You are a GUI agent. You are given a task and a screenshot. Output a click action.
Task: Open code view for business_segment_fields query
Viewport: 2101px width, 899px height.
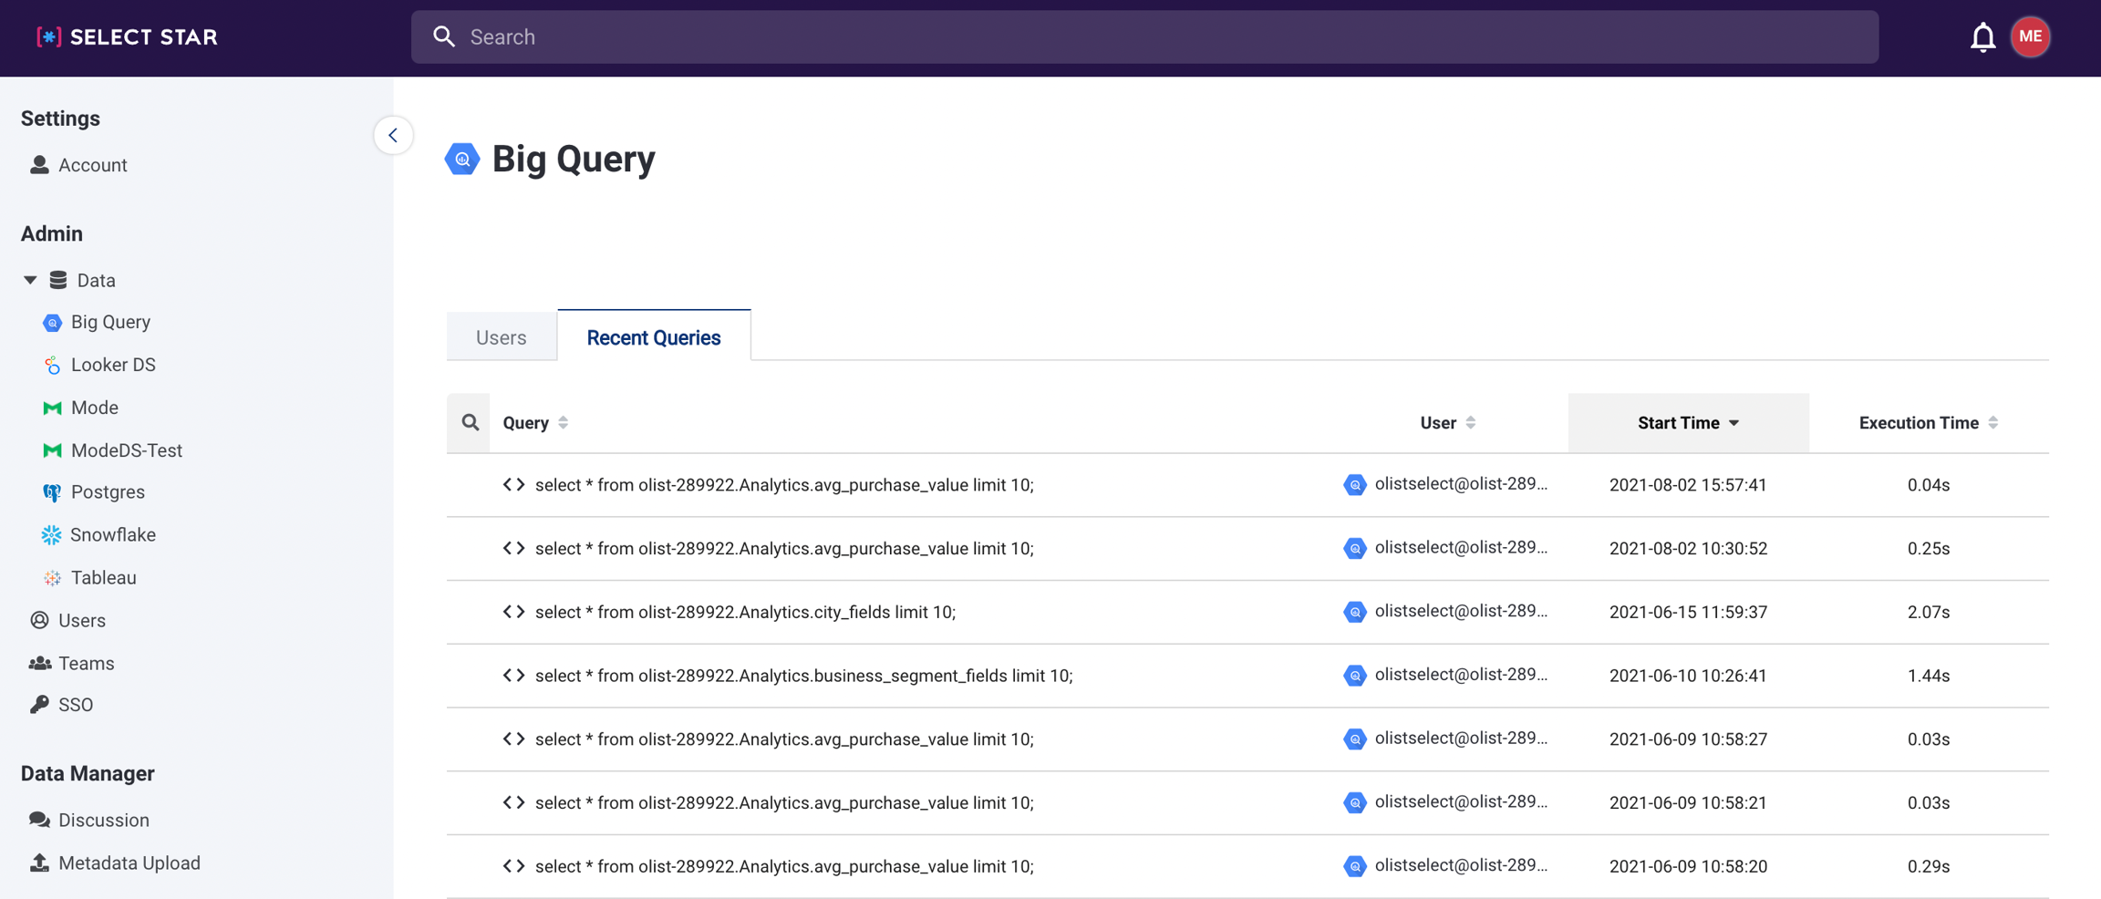pyautogui.click(x=513, y=676)
